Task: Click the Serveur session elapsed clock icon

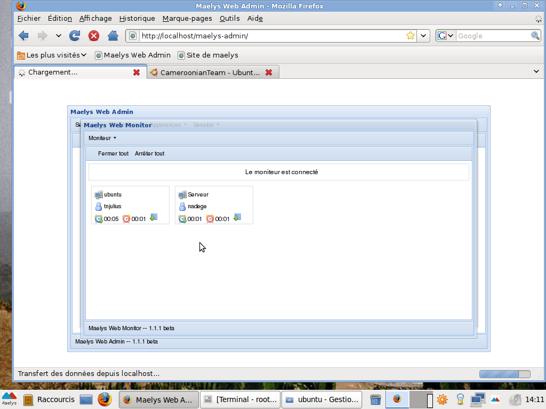Action: click(182, 219)
